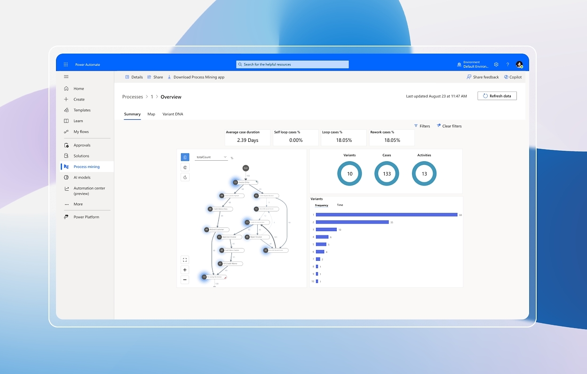The width and height of the screenshot is (587, 374).
Task: Click the search for helpful resources field
Action: tap(292, 64)
